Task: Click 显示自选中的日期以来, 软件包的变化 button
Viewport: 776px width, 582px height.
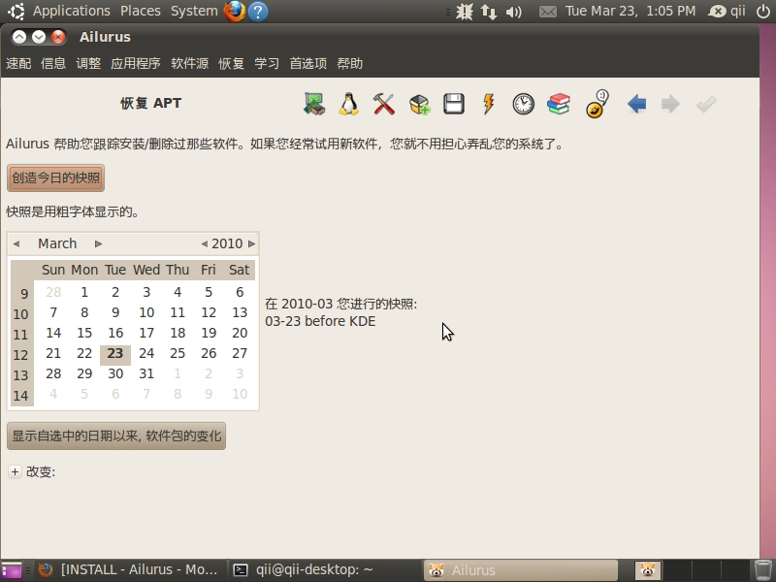Action: pyautogui.click(x=116, y=436)
